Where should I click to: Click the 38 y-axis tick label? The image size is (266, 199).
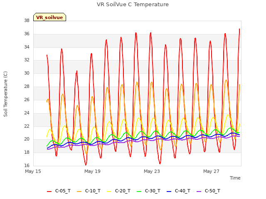tap(27, 21)
